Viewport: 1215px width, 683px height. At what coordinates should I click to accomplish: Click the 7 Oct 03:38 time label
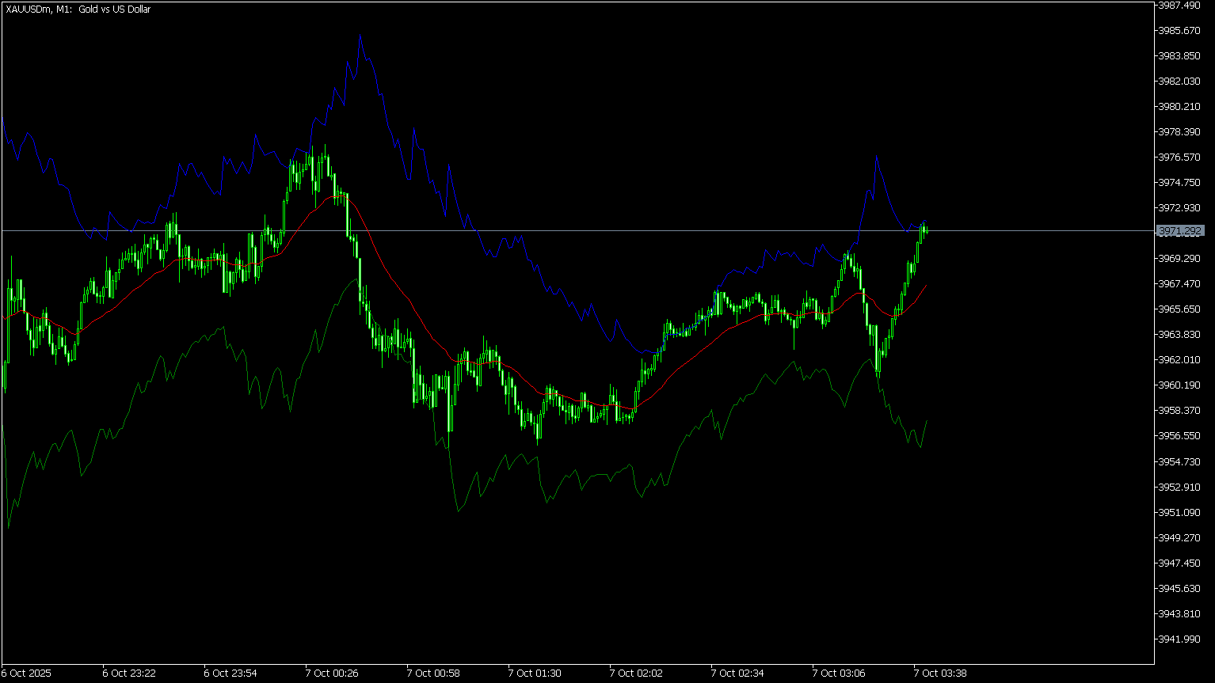tap(940, 674)
